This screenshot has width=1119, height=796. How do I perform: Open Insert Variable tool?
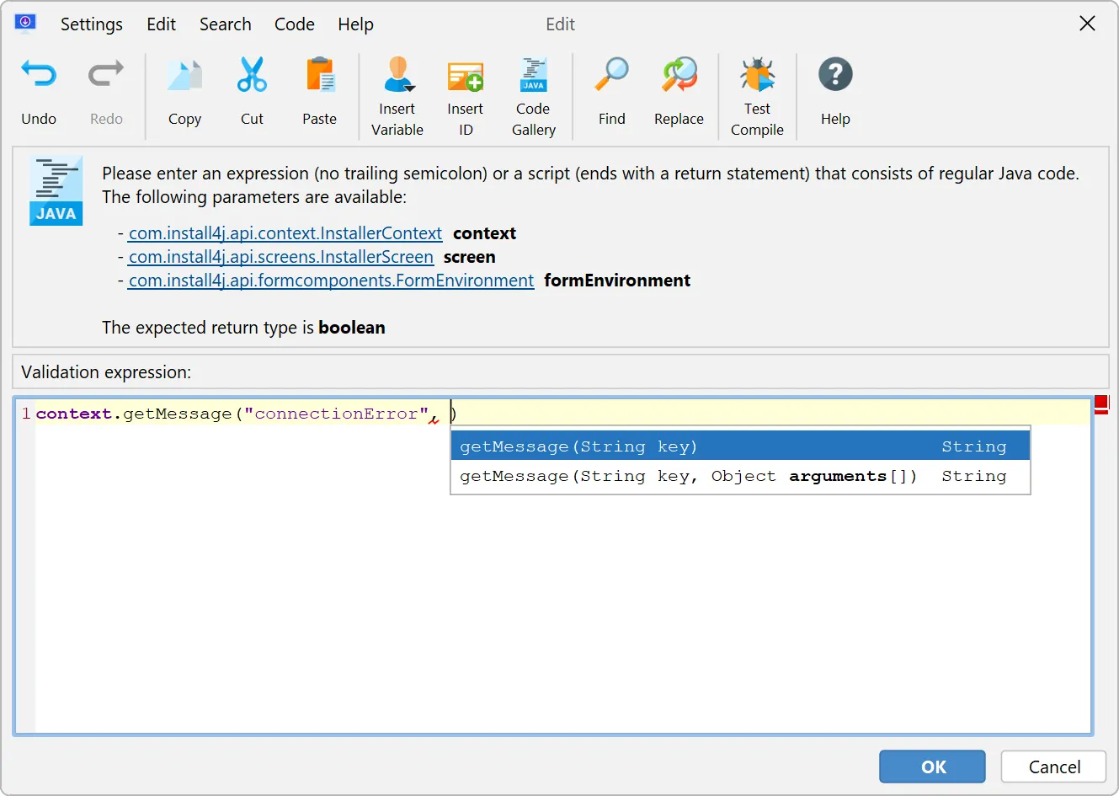(397, 96)
